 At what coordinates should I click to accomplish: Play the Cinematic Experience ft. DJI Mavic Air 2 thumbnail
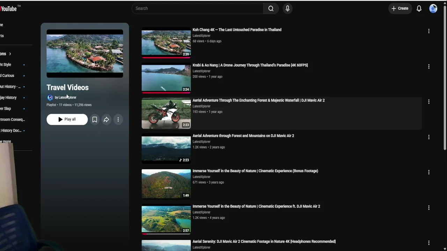166,219
